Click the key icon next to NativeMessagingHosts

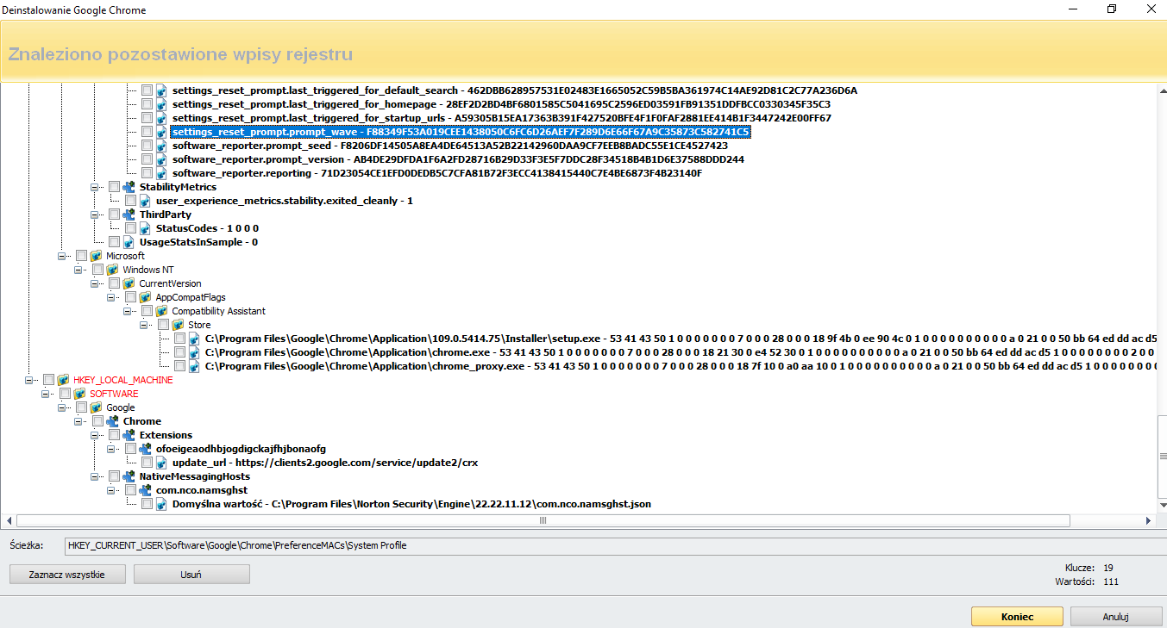(x=129, y=476)
